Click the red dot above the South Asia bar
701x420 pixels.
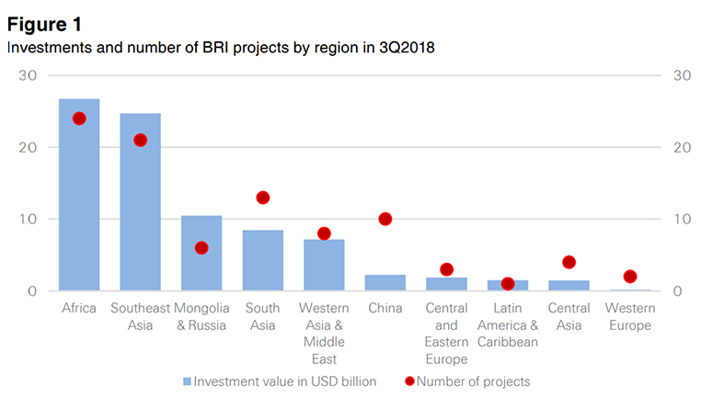coord(262,198)
